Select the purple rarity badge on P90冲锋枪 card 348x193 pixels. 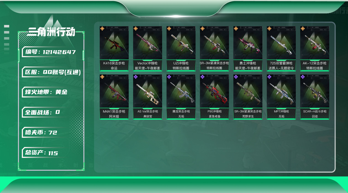(x=202, y=77)
